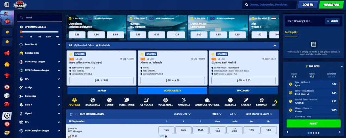Add Rayo Vallecano boosted odds 3.89

coord(101,80)
